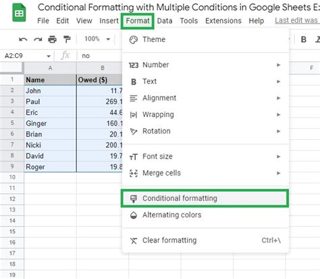Click the cell containing David

(x=50, y=155)
